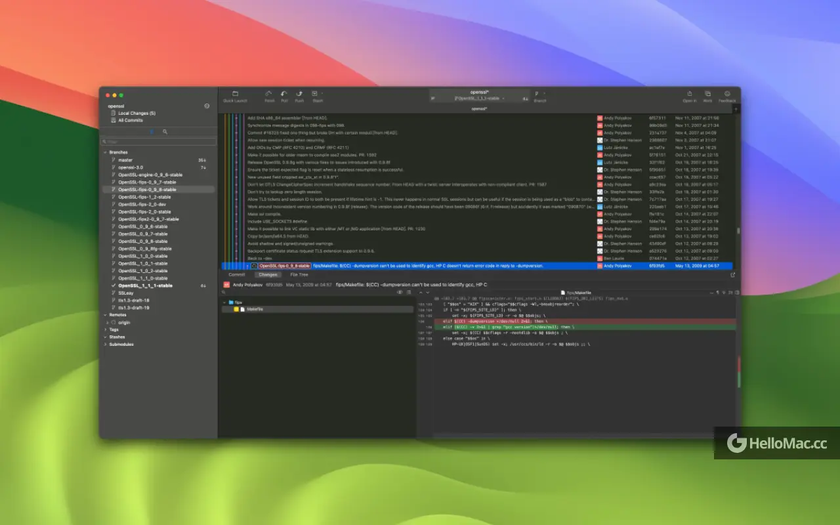Viewport: 840px width, 525px height.
Task: Switch to the File Tree tab
Action: pos(299,275)
